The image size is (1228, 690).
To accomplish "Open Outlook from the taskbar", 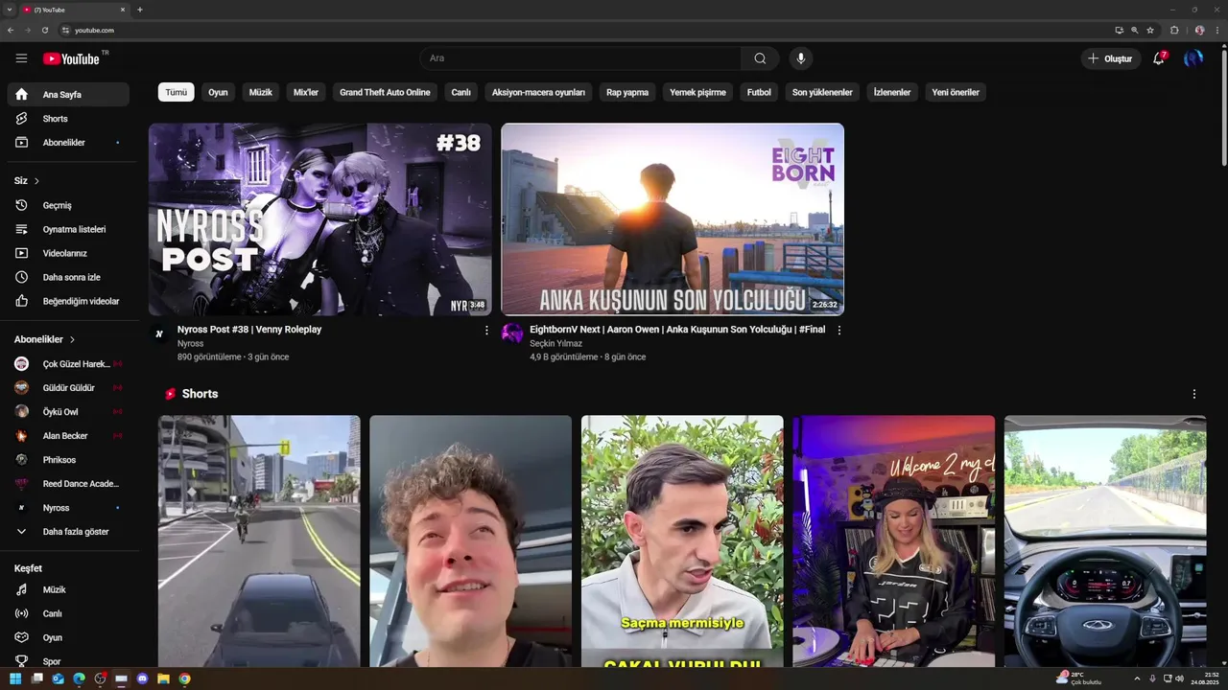I will (x=59, y=678).
